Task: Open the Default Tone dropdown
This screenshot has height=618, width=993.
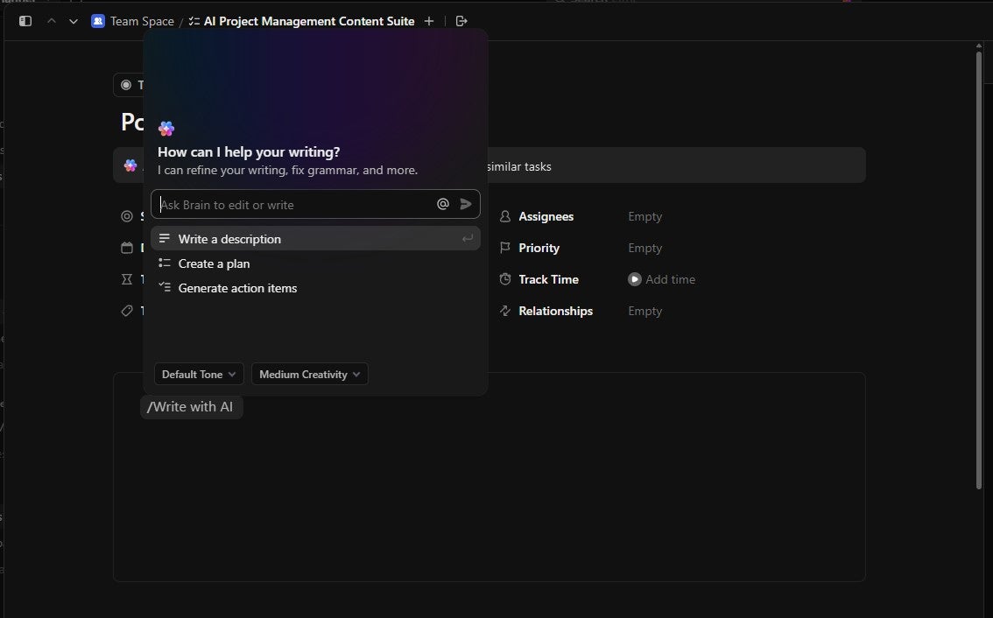Action: coord(199,375)
